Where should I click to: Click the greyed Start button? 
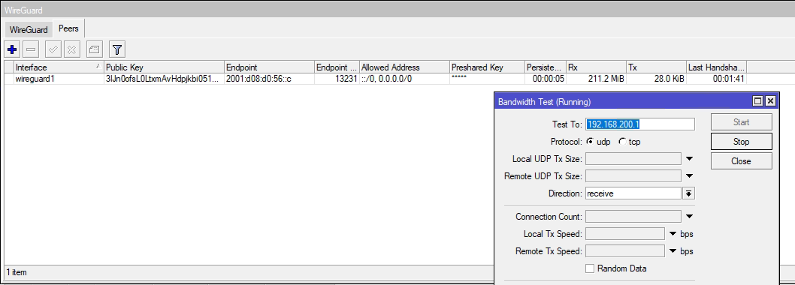pyautogui.click(x=741, y=122)
